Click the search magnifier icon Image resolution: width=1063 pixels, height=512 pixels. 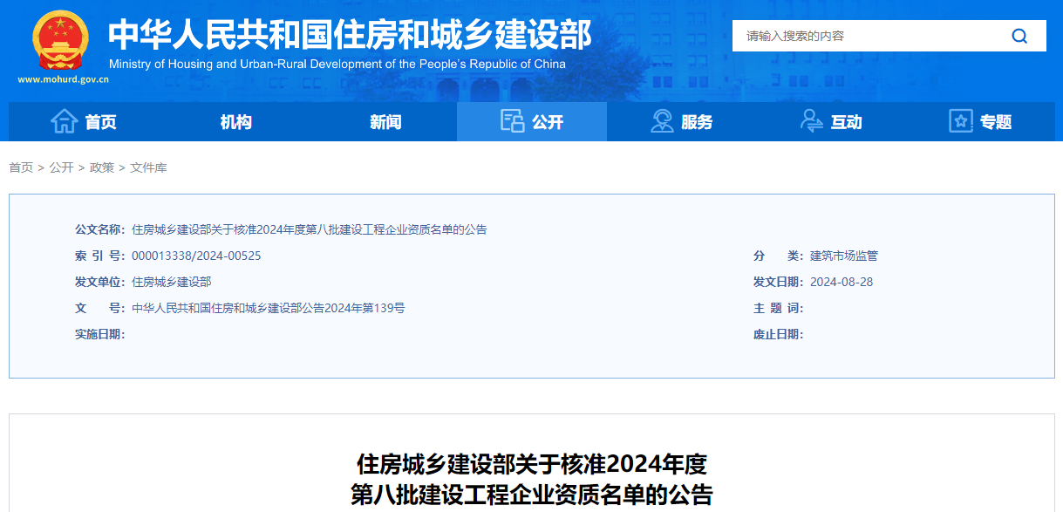pos(1019,36)
